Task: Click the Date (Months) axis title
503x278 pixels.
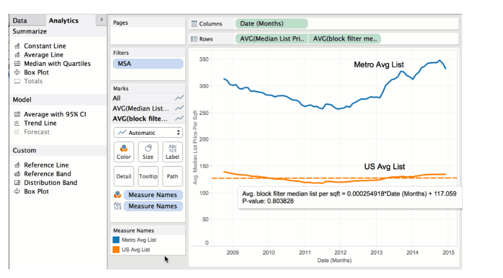Action: point(335,261)
